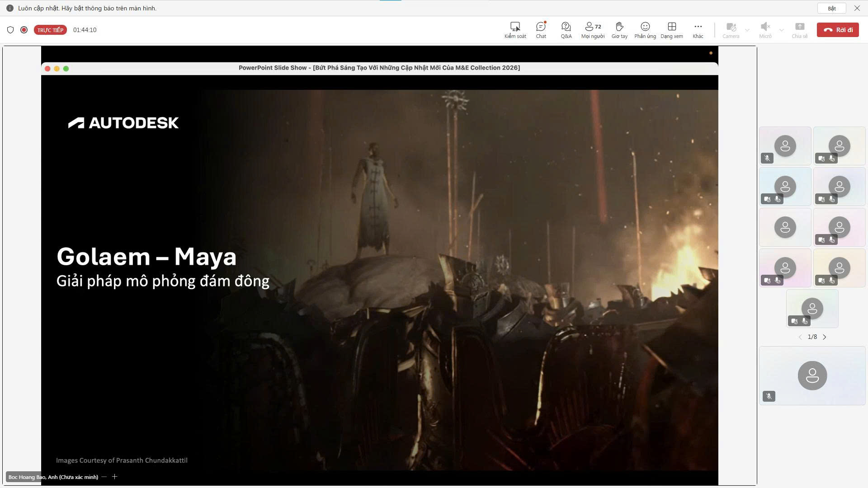This screenshot has height=488, width=868.
Task: Click the recording indicator icon
Action: tap(24, 30)
